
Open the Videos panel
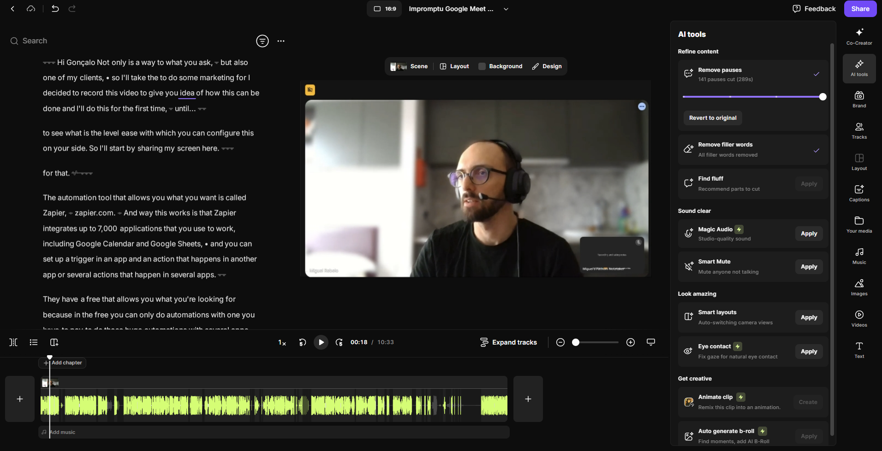tap(858, 318)
